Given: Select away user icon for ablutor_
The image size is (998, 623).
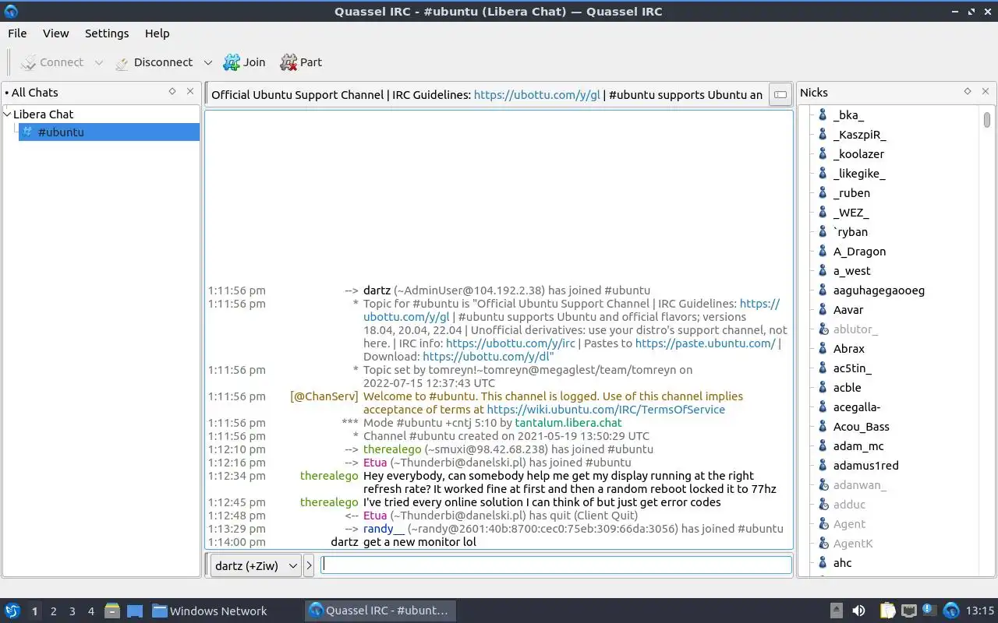Looking at the screenshot, I should click(822, 329).
